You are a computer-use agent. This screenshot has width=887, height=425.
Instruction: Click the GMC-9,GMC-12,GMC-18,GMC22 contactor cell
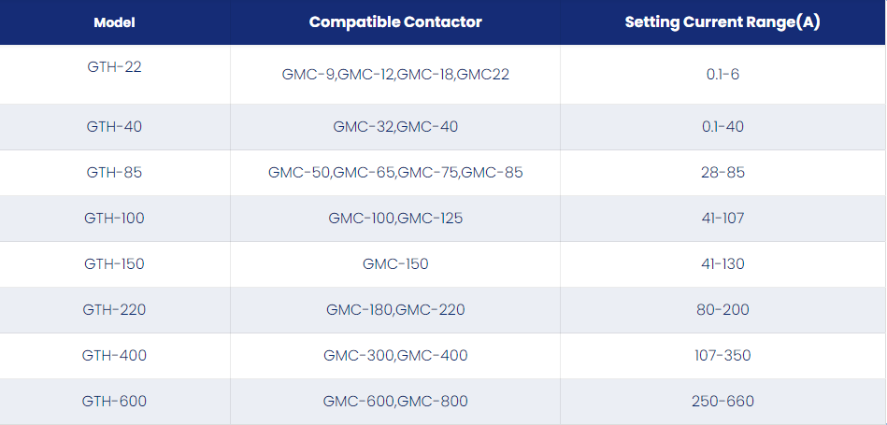(395, 75)
